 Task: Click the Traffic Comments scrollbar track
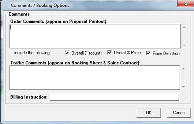(184, 77)
